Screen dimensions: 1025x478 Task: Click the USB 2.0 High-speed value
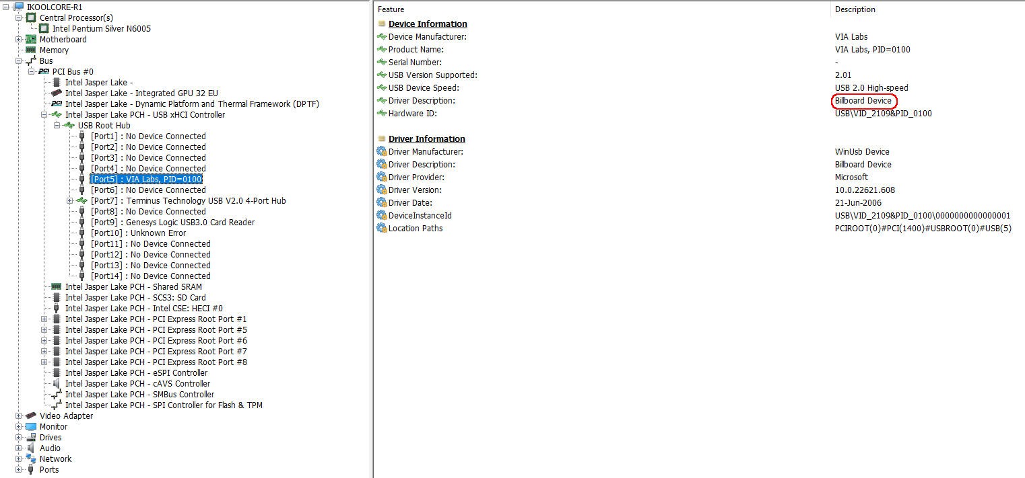871,87
